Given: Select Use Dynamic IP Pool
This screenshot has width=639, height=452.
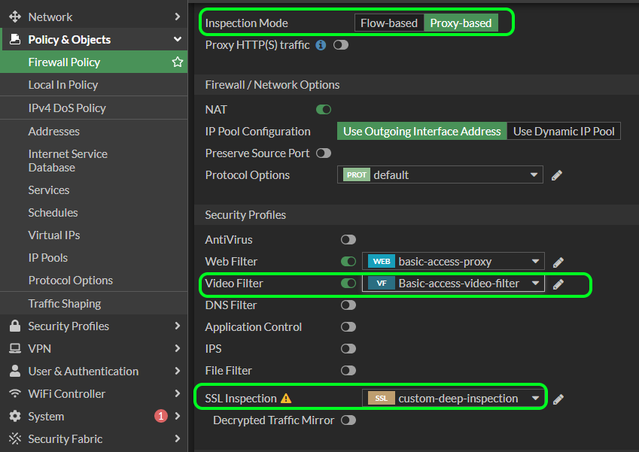Looking at the screenshot, I should click(x=563, y=131).
